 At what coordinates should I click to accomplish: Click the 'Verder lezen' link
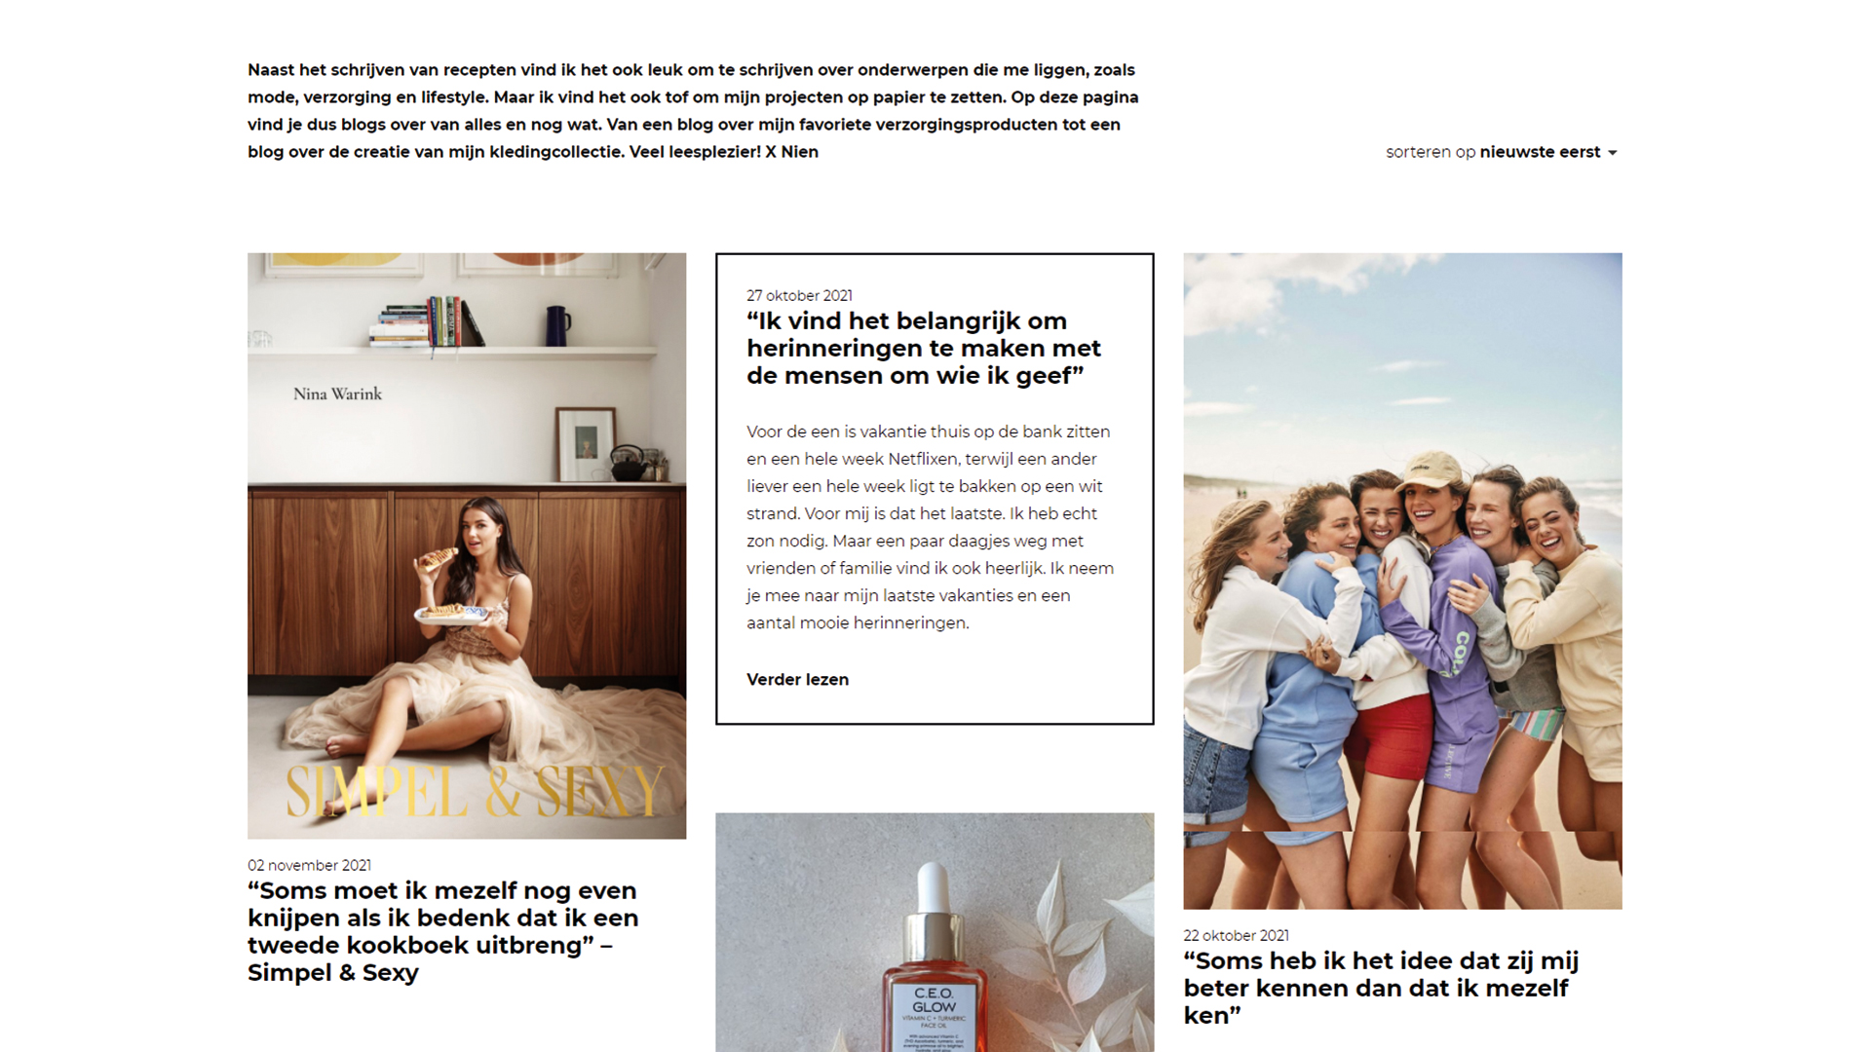click(797, 680)
